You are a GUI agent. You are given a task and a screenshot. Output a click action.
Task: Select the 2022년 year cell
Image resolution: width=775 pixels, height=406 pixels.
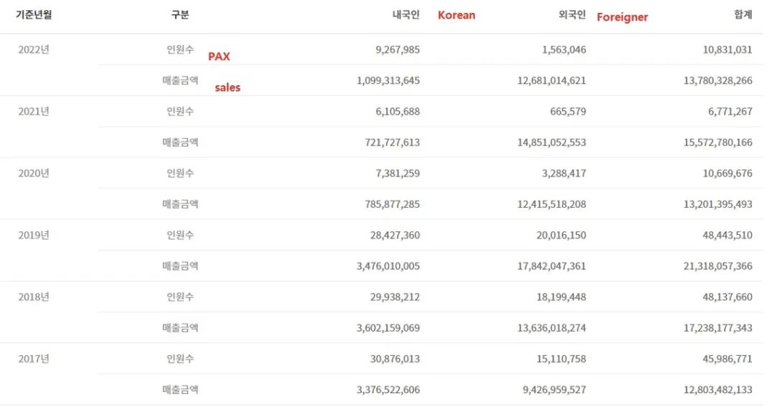click(34, 49)
